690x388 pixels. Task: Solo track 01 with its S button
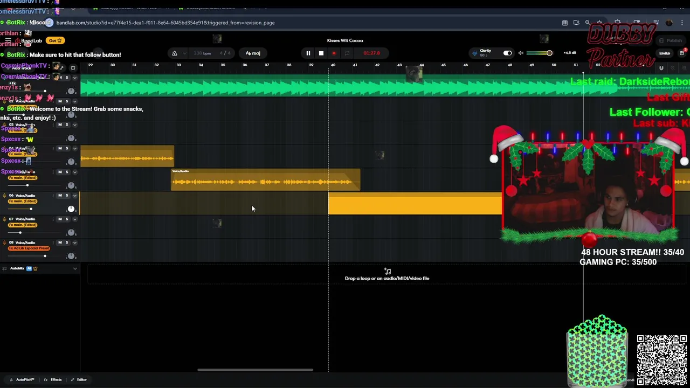coord(67,78)
